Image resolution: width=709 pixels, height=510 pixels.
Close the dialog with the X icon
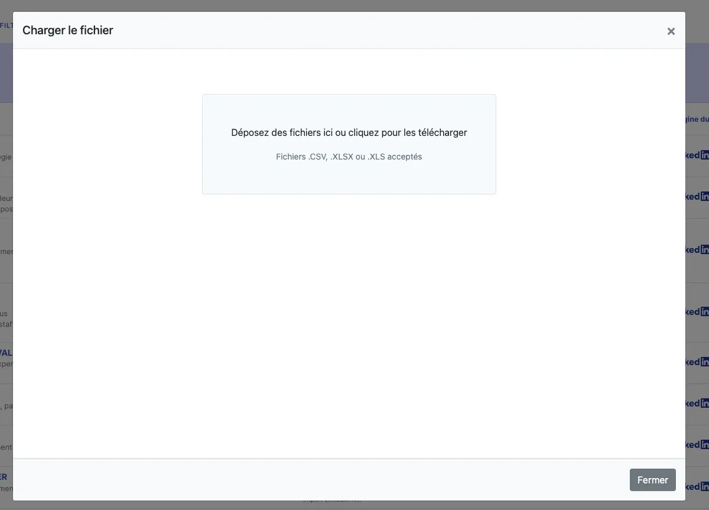(x=671, y=31)
